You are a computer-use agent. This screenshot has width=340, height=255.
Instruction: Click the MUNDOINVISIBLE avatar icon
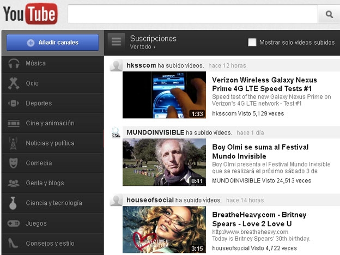pos(116,133)
